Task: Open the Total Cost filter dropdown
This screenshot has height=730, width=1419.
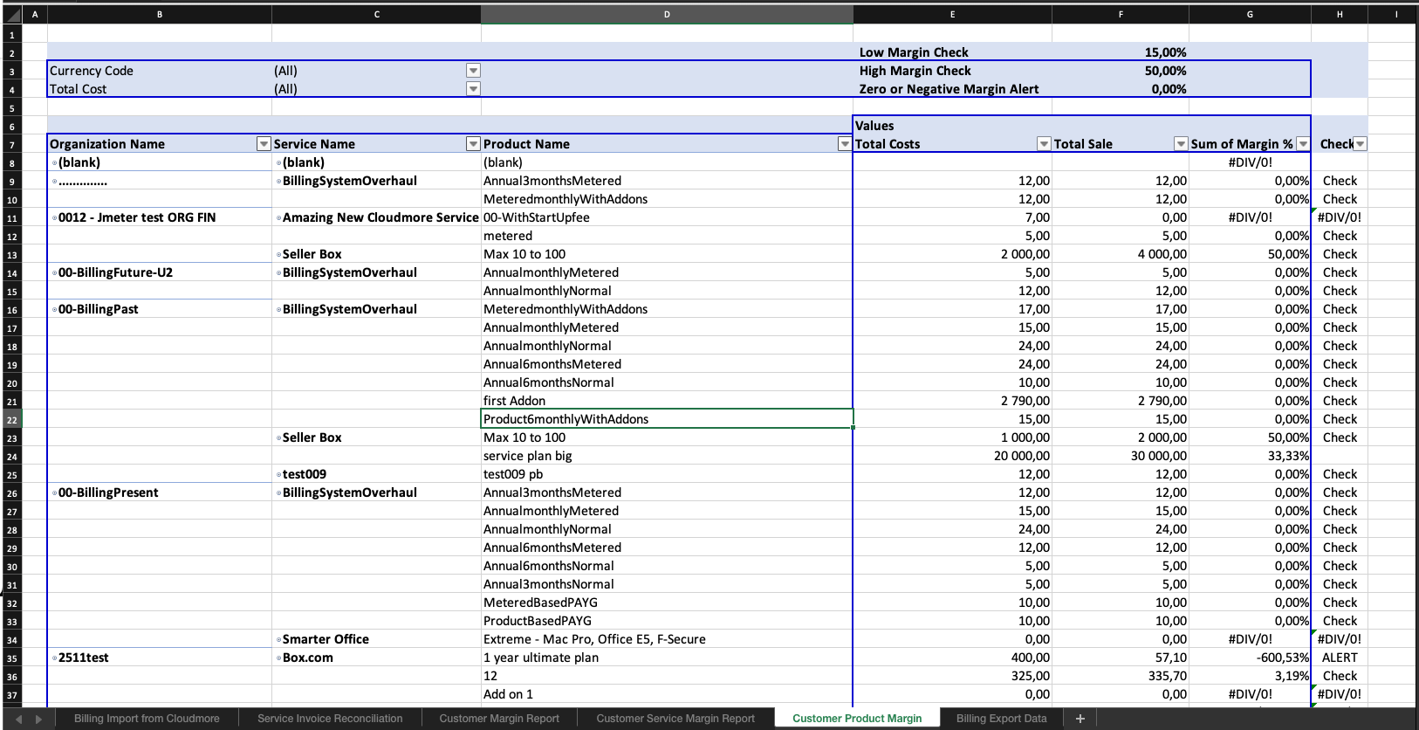Action: (x=473, y=89)
